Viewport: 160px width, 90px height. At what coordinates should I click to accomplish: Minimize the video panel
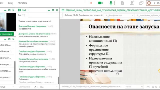tap(5, 10)
